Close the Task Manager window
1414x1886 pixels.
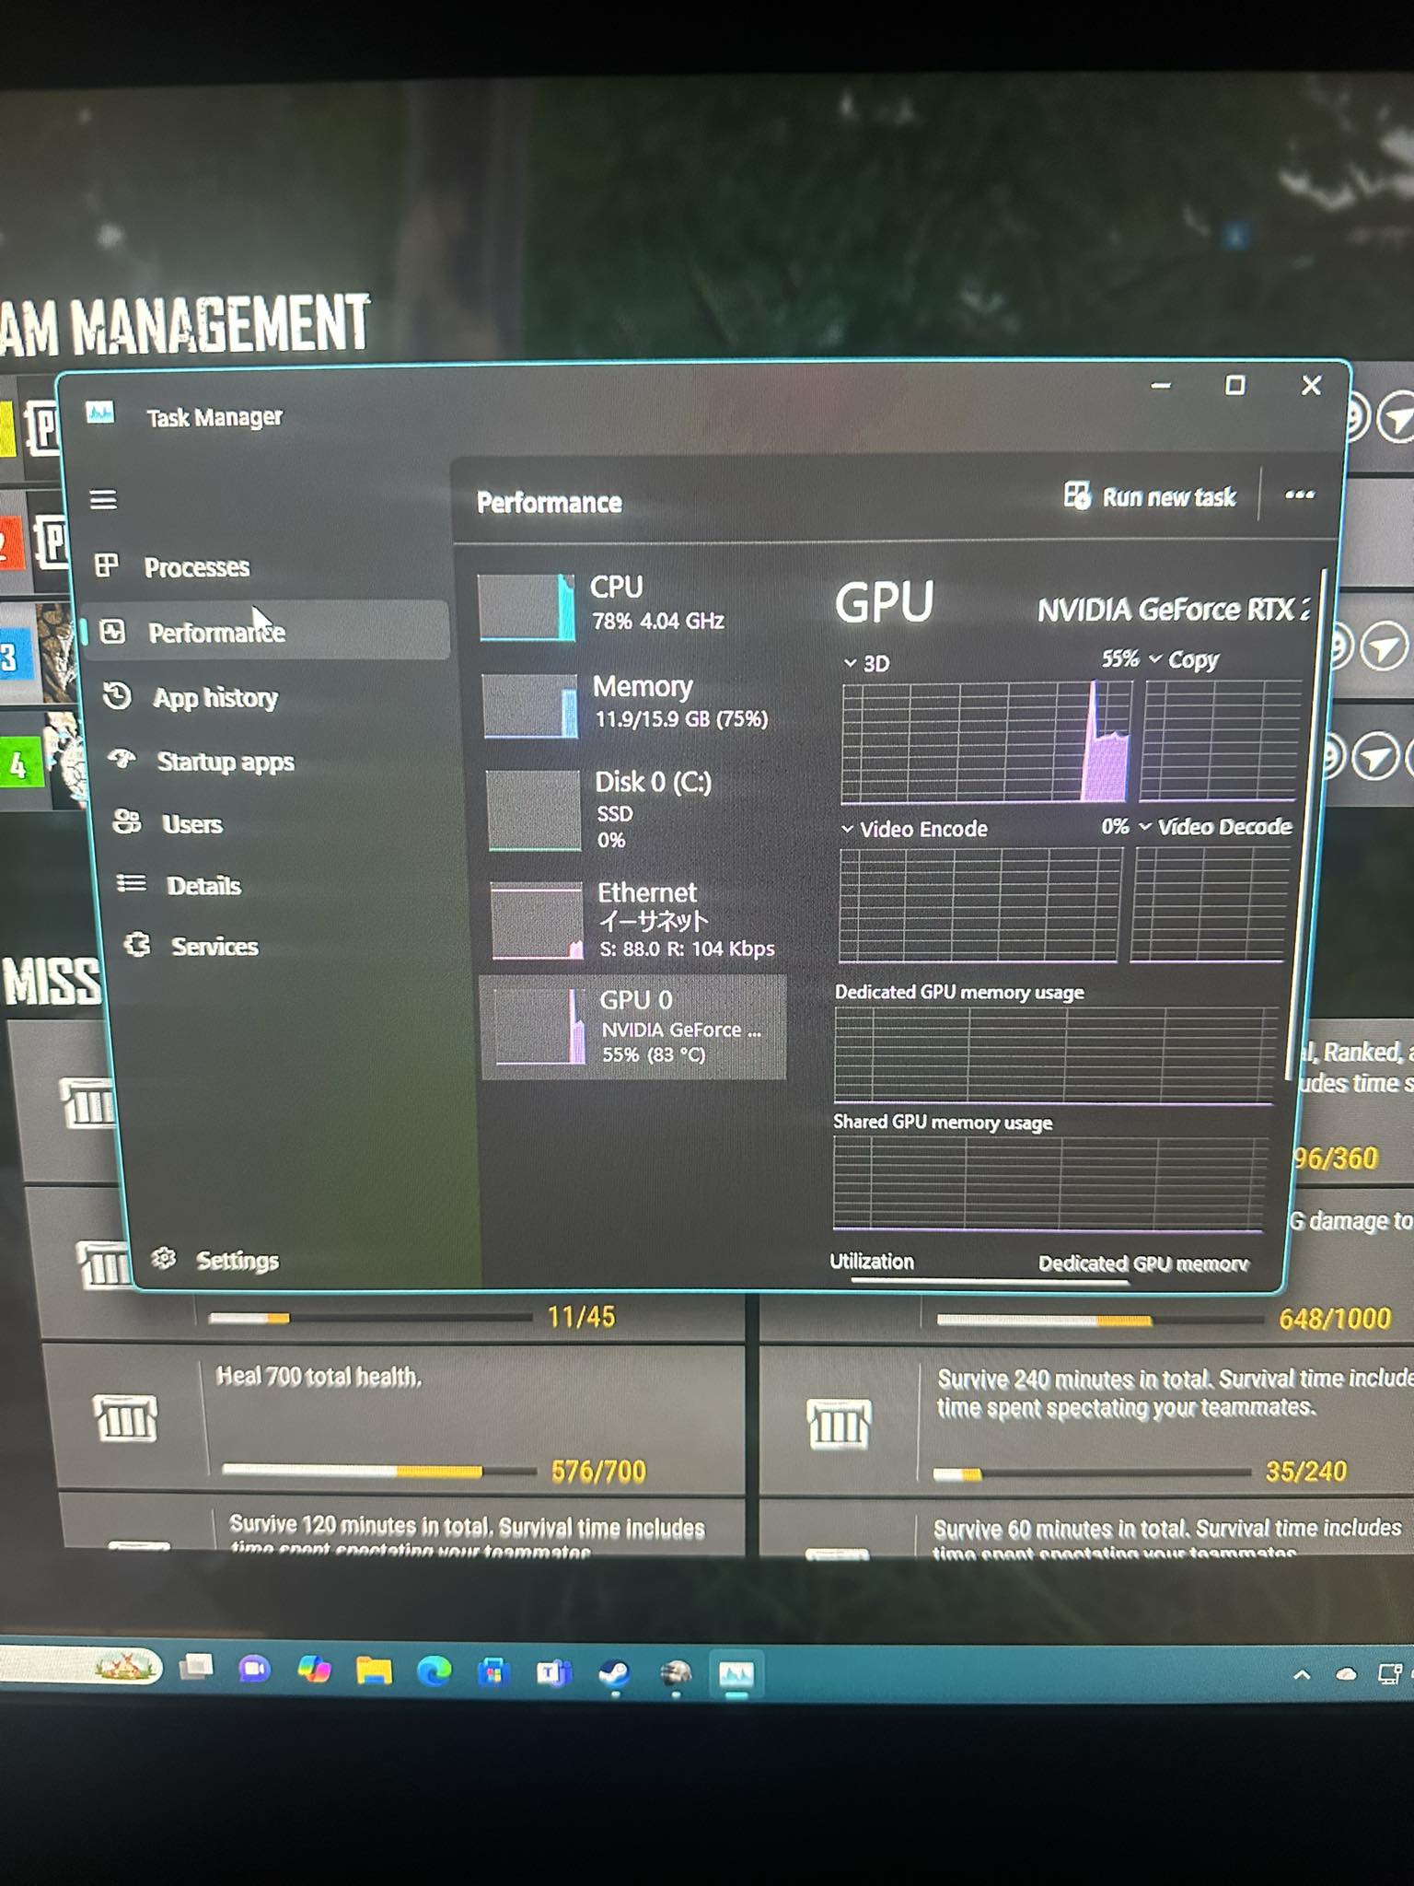point(1312,385)
